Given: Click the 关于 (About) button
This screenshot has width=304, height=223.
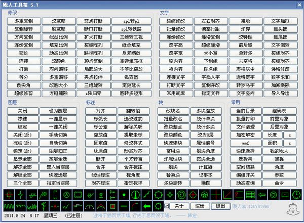Looking at the screenshot, I should click(179, 206).
